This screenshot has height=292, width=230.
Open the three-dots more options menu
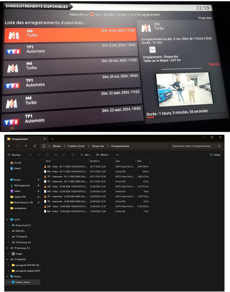coord(117,155)
